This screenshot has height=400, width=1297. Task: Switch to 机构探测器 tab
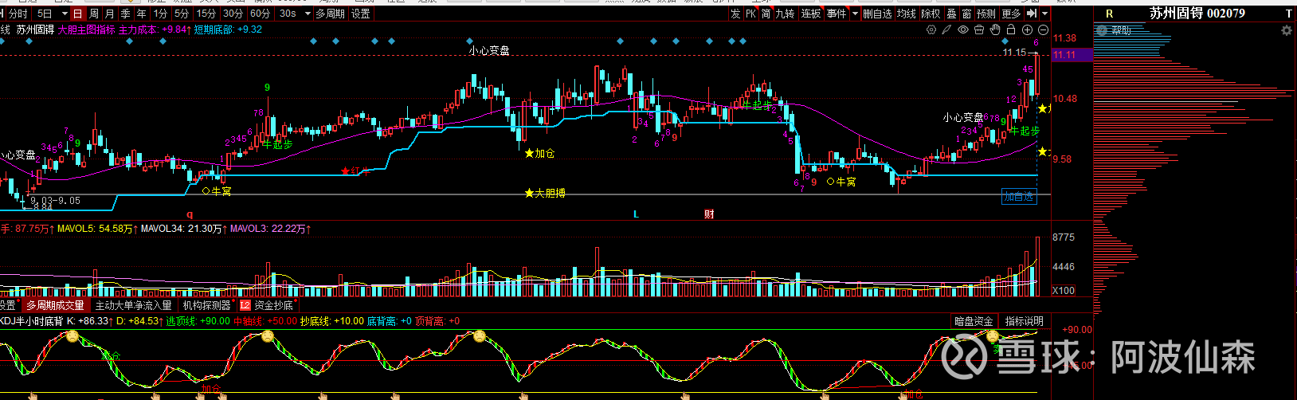(x=206, y=305)
